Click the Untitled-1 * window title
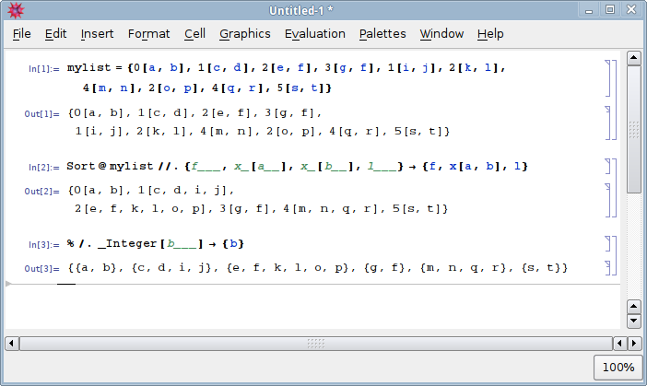 tap(300, 10)
